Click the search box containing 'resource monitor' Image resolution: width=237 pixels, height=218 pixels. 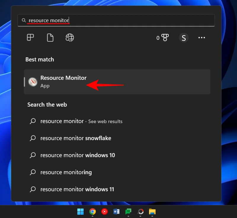tap(116, 20)
